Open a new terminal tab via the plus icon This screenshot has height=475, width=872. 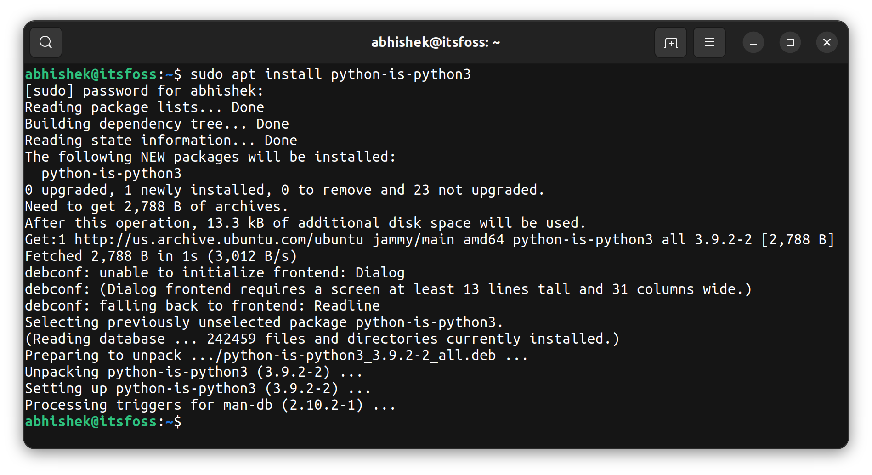670,42
